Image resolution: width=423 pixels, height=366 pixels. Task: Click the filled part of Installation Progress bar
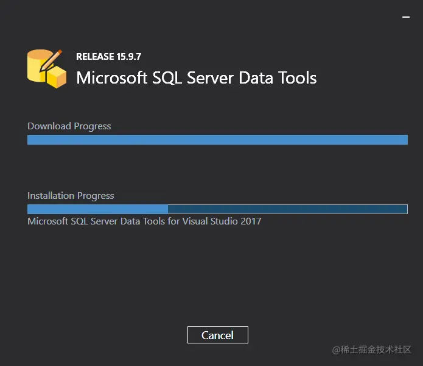(x=97, y=209)
